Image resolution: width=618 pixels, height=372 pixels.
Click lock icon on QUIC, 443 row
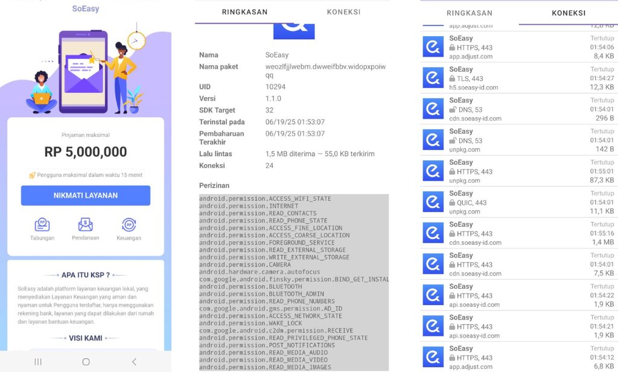coord(452,203)
